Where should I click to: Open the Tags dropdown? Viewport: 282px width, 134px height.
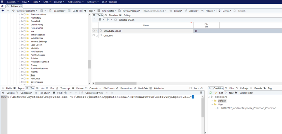(x=91, y=11)
